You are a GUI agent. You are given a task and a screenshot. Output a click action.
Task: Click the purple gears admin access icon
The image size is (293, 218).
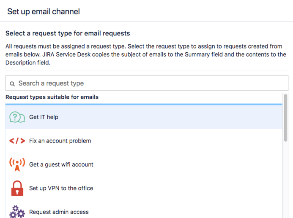[17, 212]
